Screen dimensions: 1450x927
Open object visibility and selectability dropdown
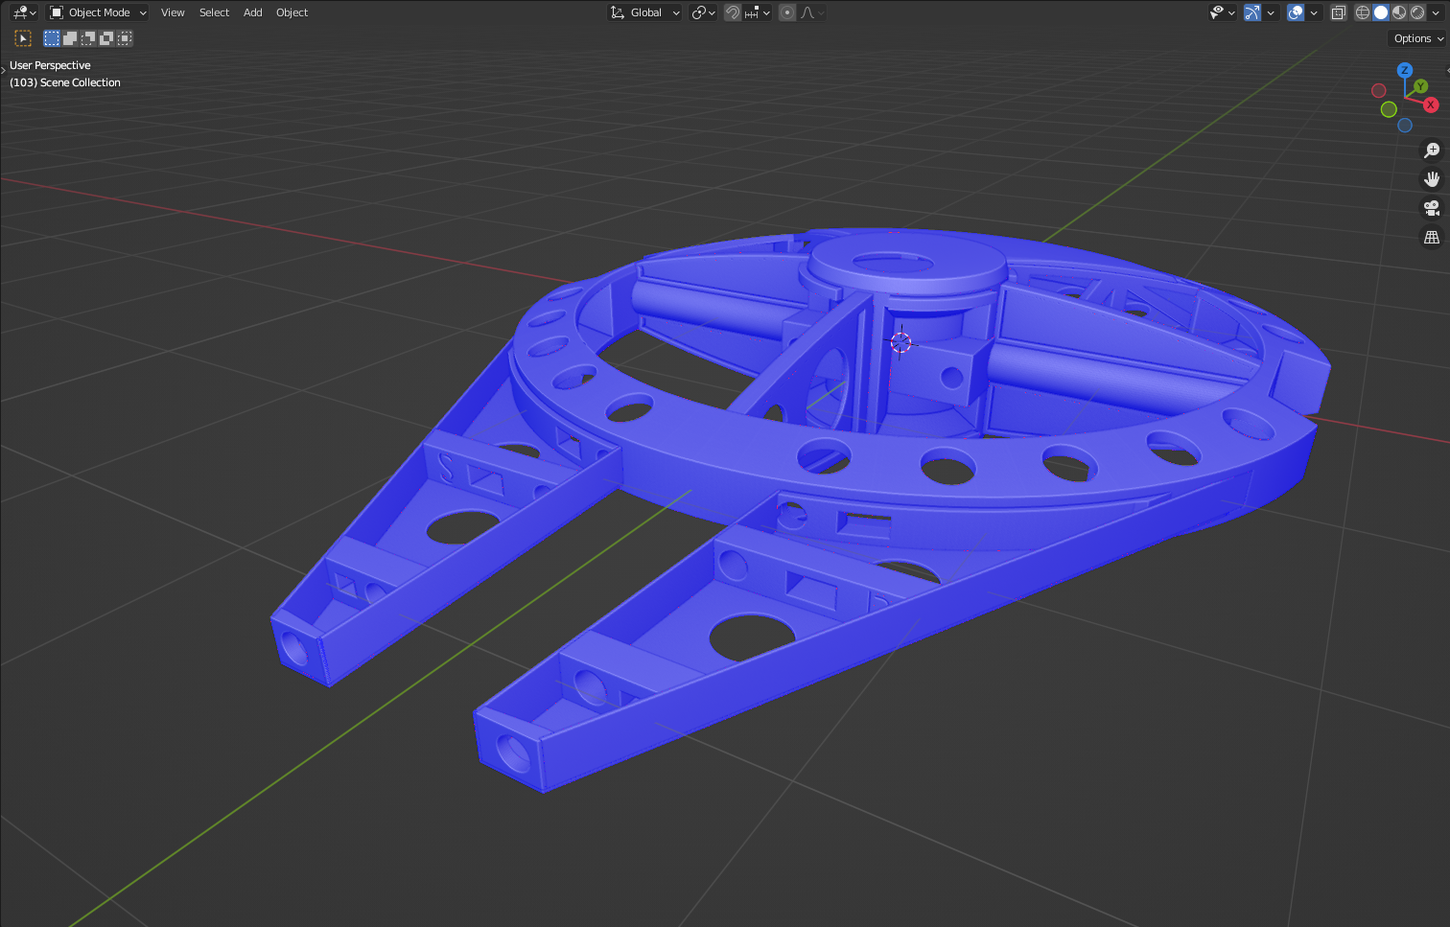pyautogui.click(x=1222, y=12)
